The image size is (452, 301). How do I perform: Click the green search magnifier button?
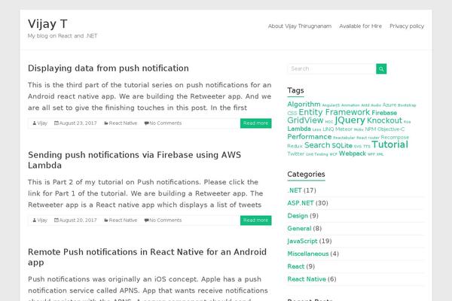(x=381, y=68)
